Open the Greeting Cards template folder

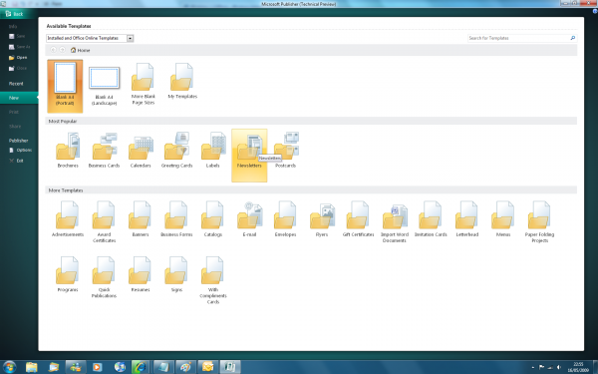tap(176, 150)
